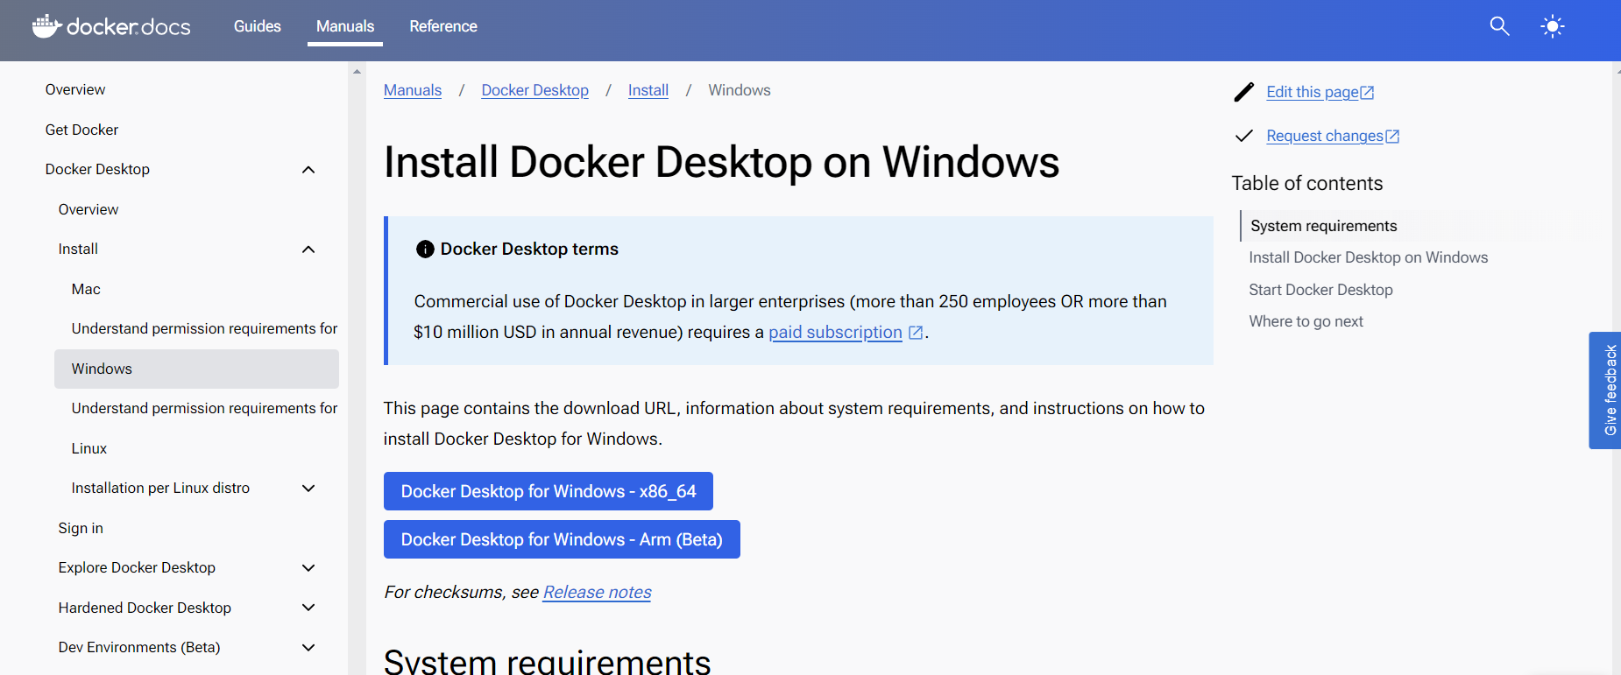Viewport: 1621px width, 675px height.
Task: Click the checkmark icon beside Request changes
Action: point(1244,136)
